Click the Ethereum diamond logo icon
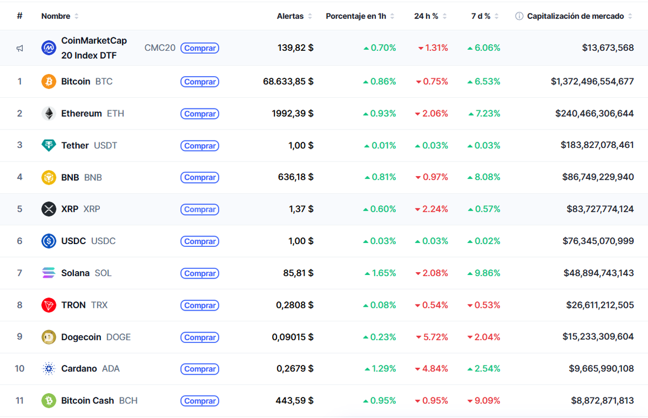Viewport: 648px width, 418px height. (x=49, y=113)
